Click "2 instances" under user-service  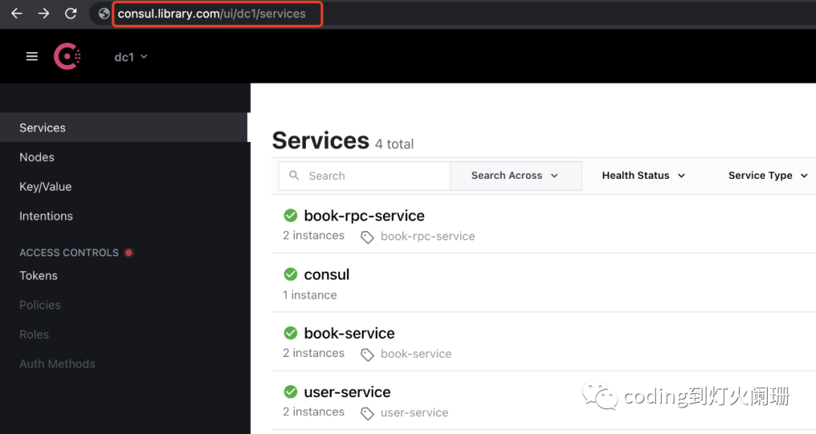coord(314,411)
